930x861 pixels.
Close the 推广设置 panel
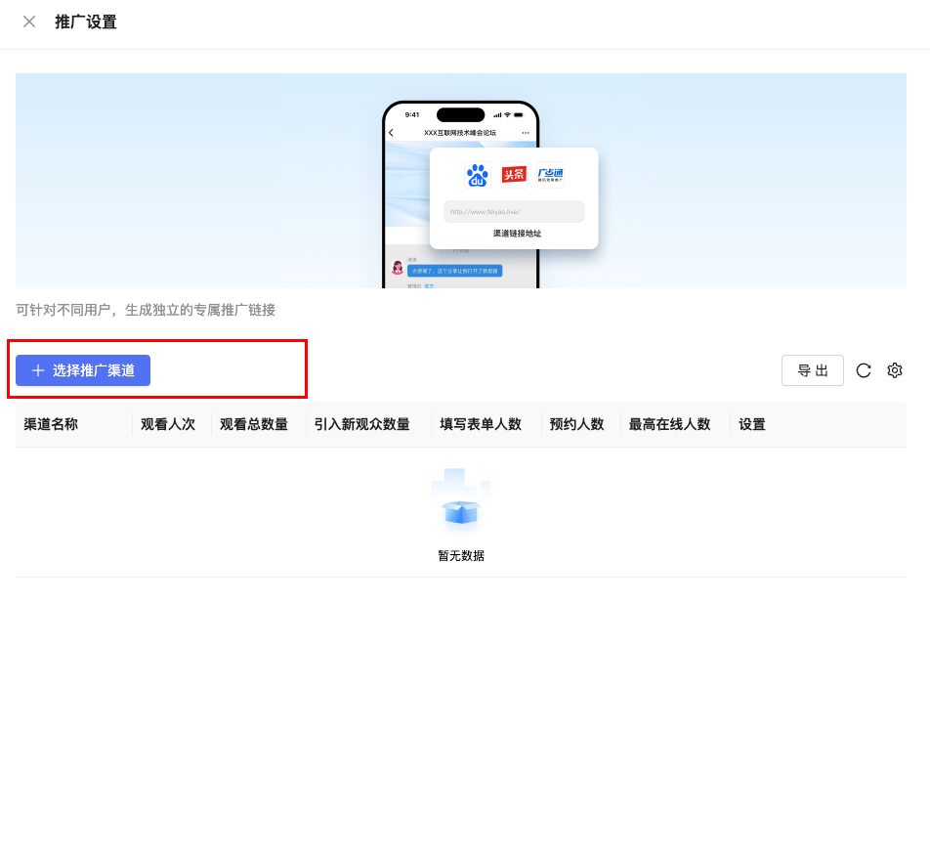(29, 22)
